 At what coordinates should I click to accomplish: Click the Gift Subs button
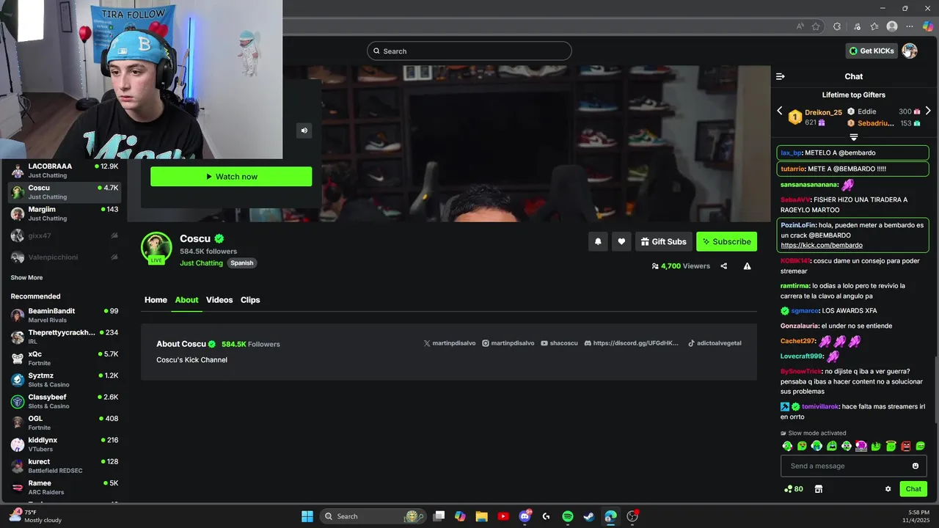pos(663,241)
